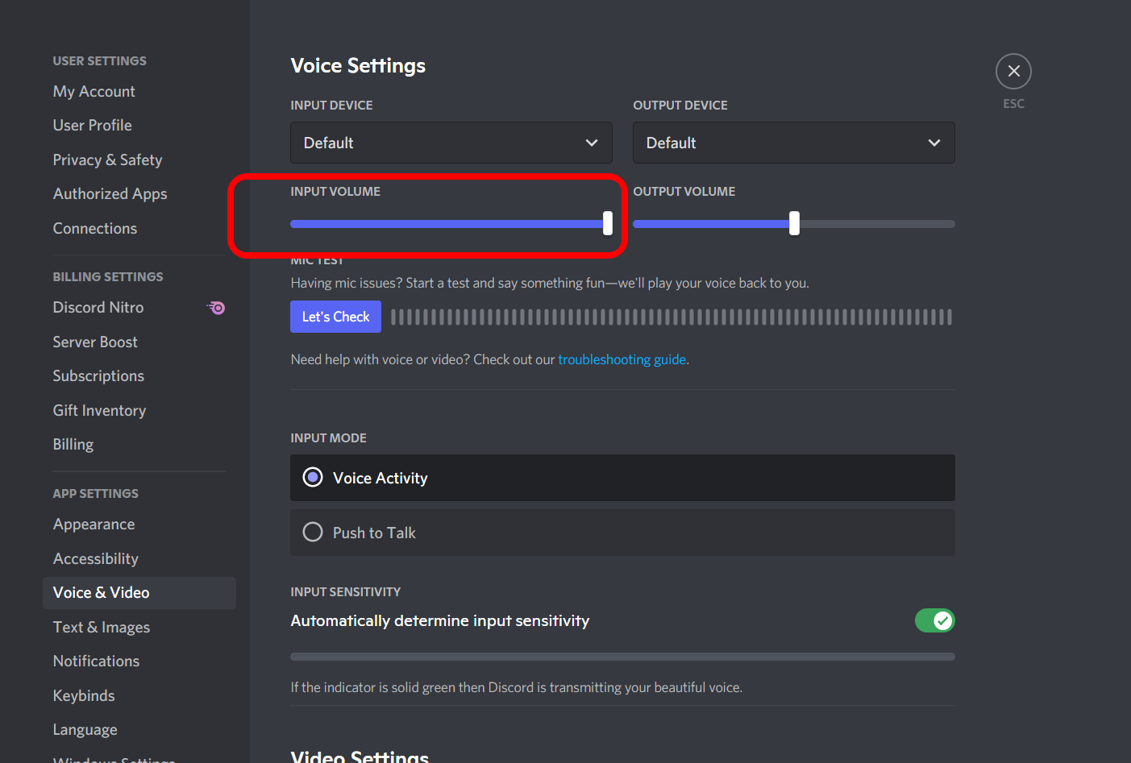Click the Input Volume slider handle
Image resolution: width=1131 pixels, height=763 pixels.
coord(608,223)
